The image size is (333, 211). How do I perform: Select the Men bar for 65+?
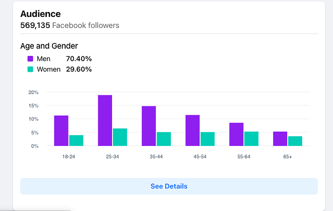coord(280,139)
